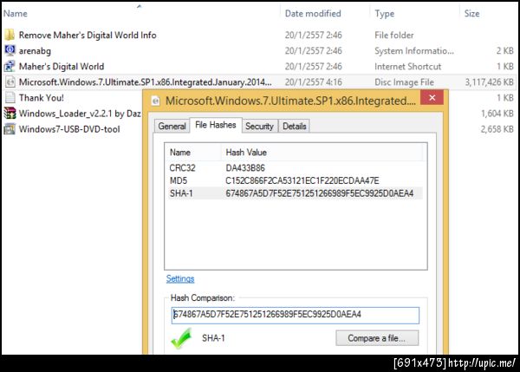Select the Maher's Digital World shortcut name

pos(62,67)
